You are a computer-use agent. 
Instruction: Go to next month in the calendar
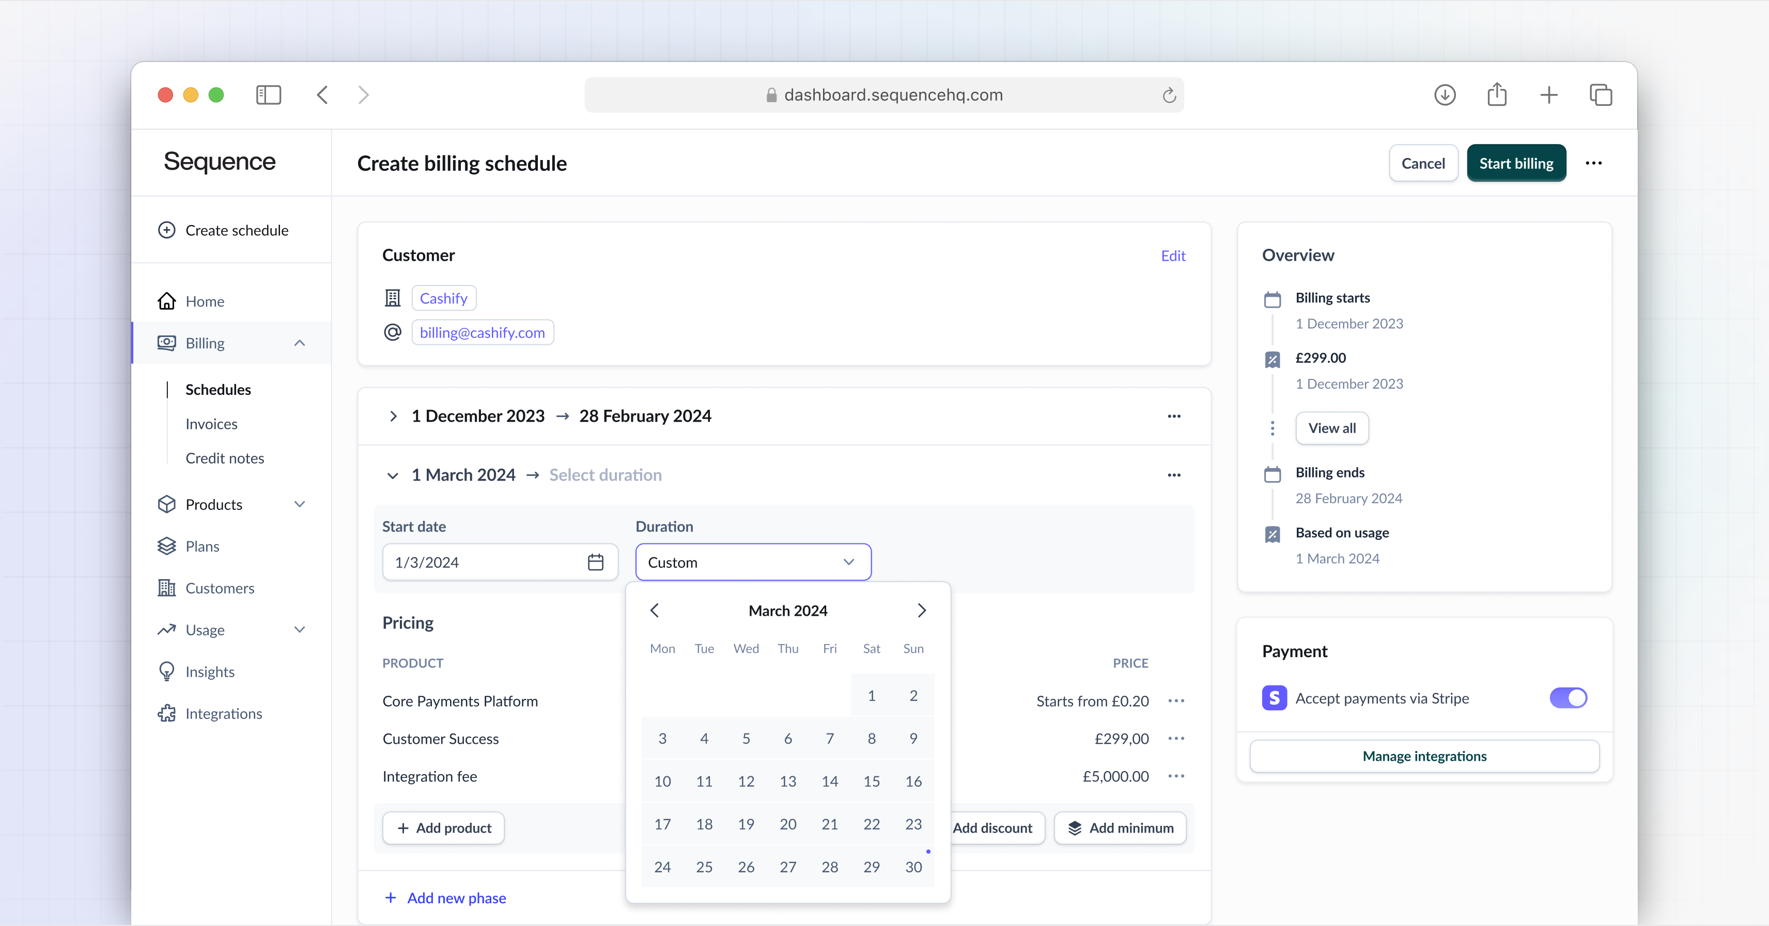tap(922, 611)
